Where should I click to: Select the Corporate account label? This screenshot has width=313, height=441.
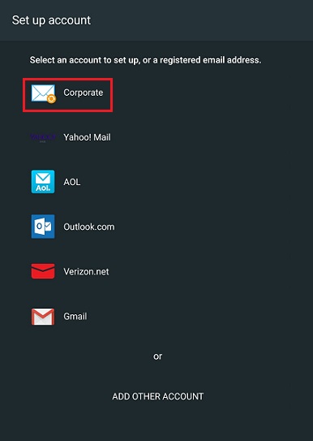click(x=84, y=93)
